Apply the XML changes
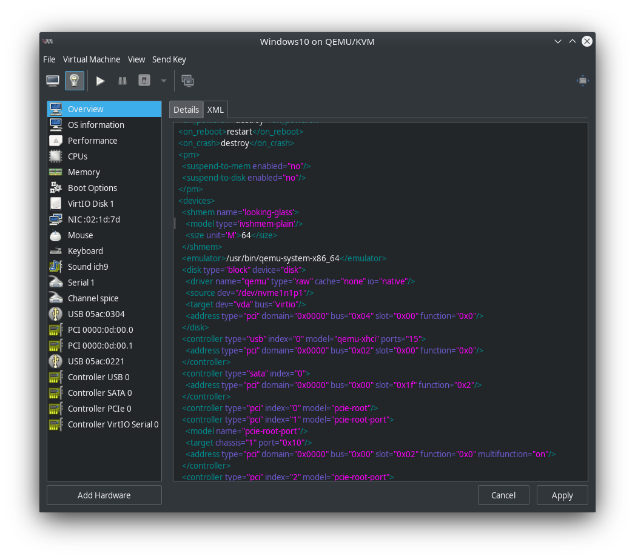Image resolution: width=635 pixels, height=559 pixels. click(562, 495)
